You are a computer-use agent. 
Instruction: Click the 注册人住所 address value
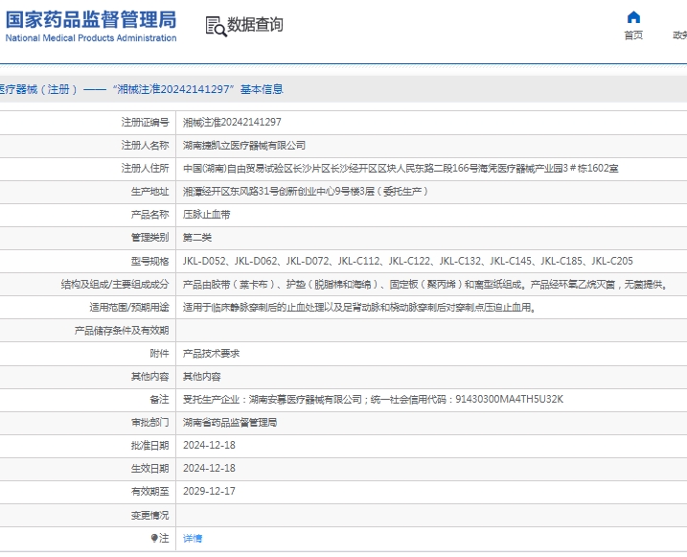(401, 169)
